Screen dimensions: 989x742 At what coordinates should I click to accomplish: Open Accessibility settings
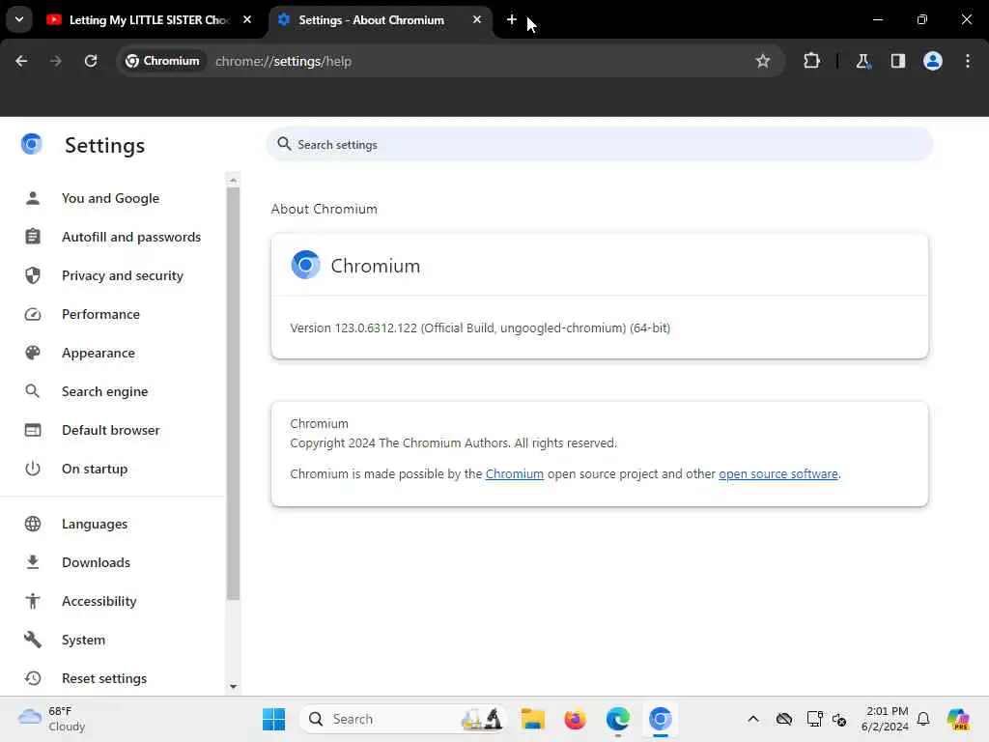(x=110, y=601)
